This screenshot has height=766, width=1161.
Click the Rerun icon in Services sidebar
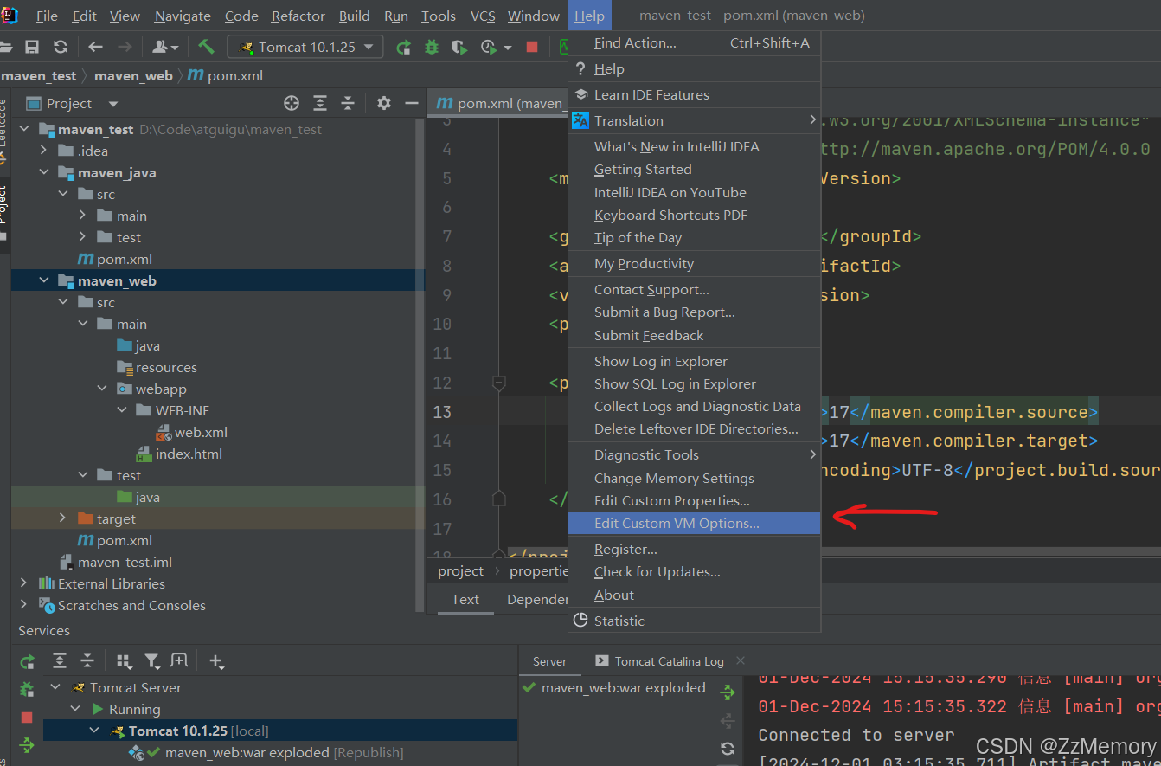[28, 662]
